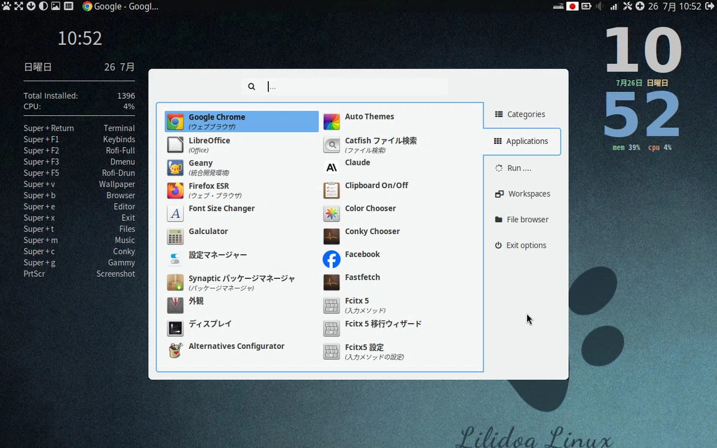Open Fcitx5 設定 configuration icon
Viewport: 717px width, 448px height.
click(x=332, y=351)
